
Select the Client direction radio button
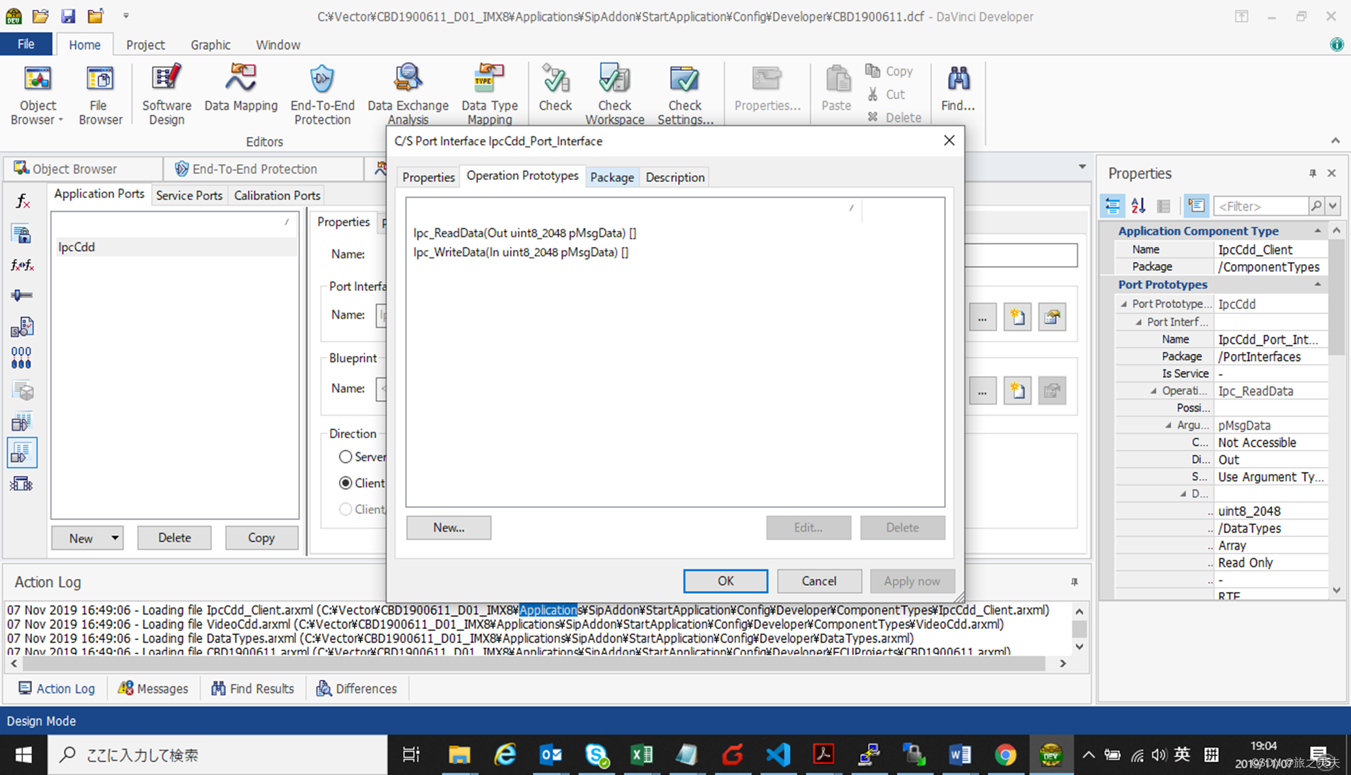346,483
